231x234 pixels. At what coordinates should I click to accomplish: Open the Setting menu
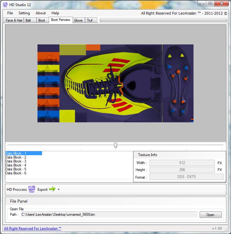pyautogui.click(x=24, y=13)
